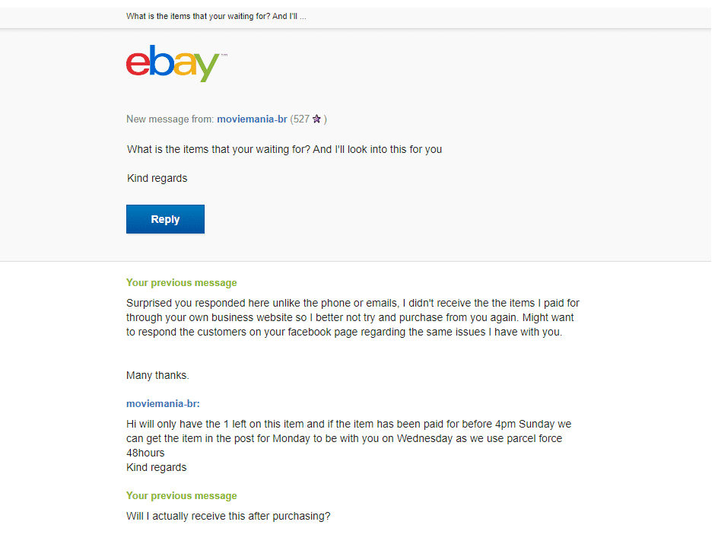Viewport: 718px width, 544px height.
Task: Open moviemania-br profile link in header
Action: 252,119
